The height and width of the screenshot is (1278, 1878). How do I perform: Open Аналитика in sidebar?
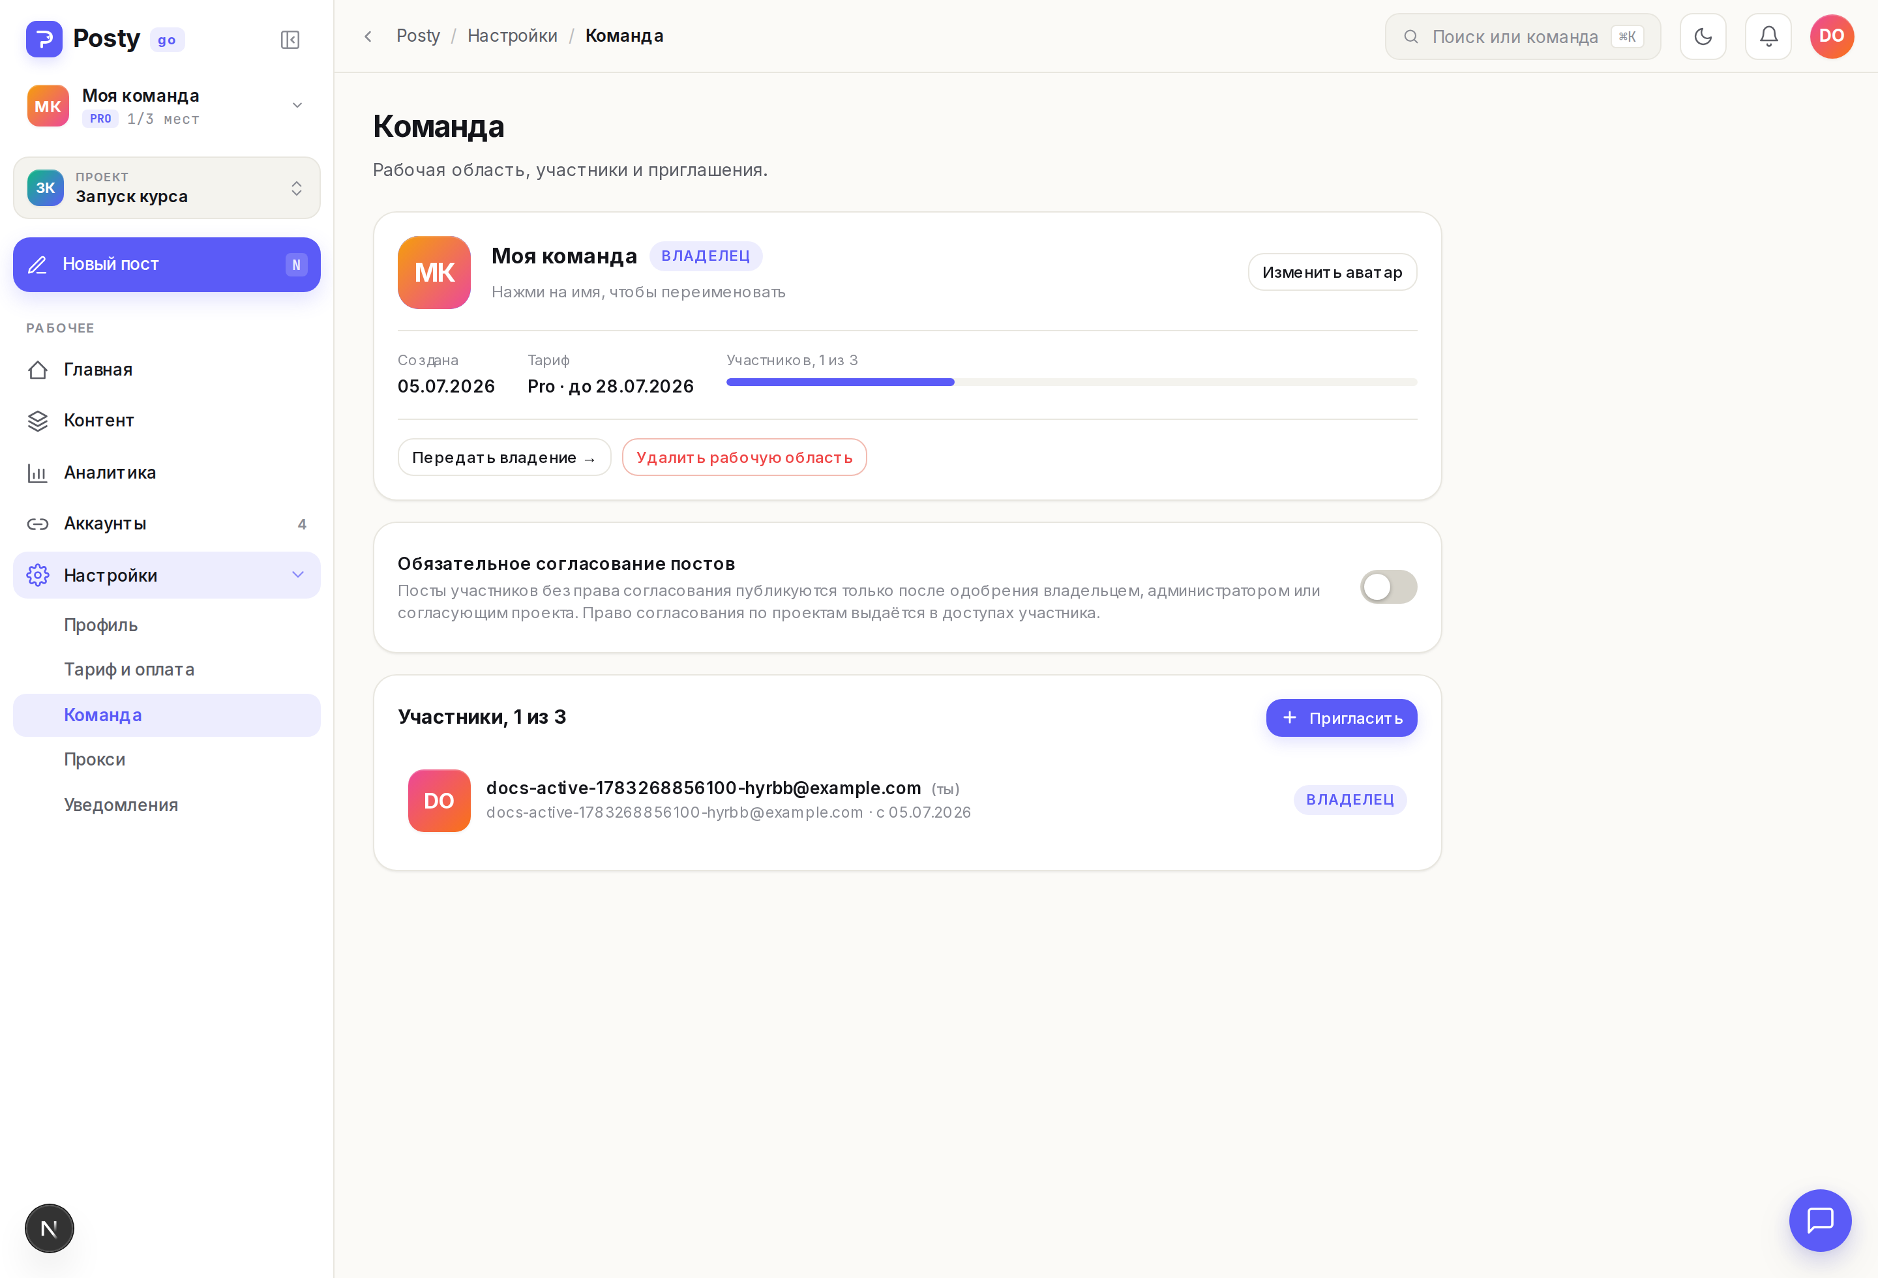166,473
